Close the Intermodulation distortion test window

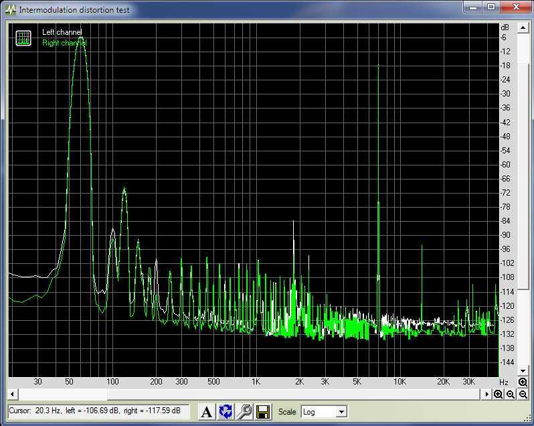(x=516, y=7)
